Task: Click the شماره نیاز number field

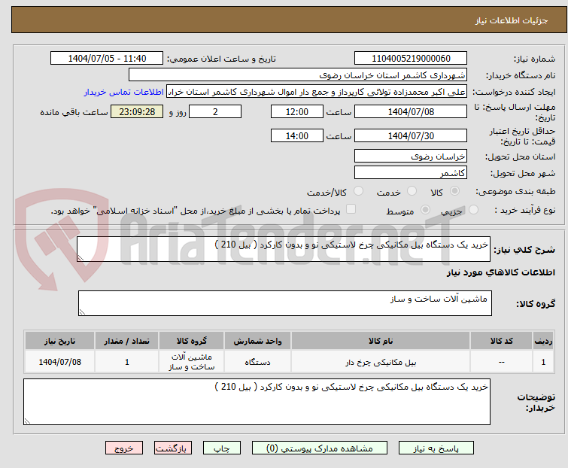Action: [x=411, y=59]
